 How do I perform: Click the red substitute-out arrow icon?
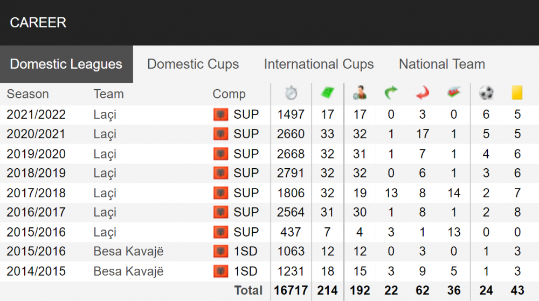tap(423, 92)
